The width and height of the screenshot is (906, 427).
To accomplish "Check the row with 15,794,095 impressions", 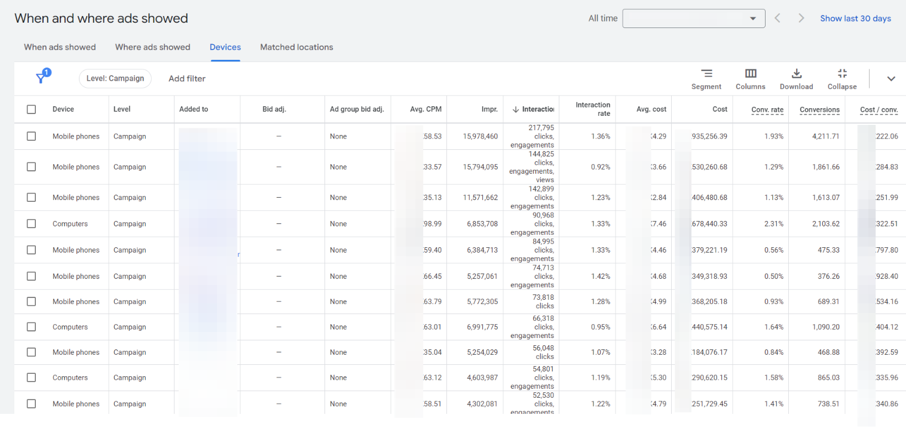I will point(31,167).
